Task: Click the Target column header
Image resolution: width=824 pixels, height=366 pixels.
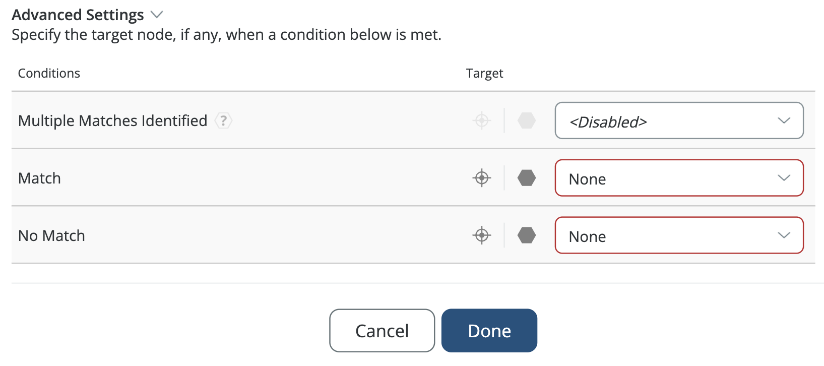Action: click(484, 74)
